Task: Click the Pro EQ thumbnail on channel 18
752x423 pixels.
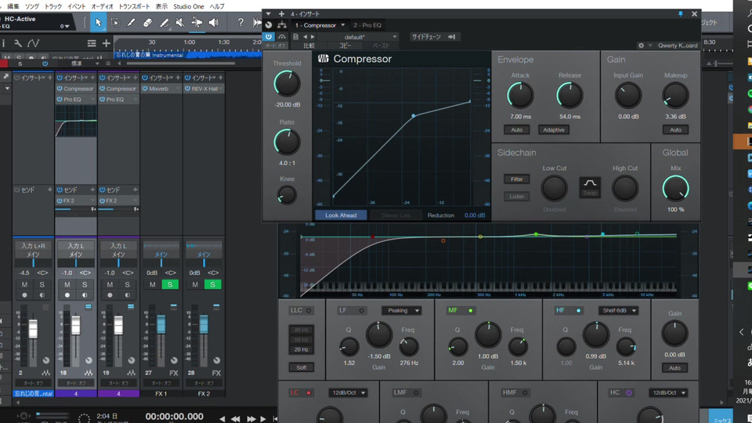Action: coord(76,121)
